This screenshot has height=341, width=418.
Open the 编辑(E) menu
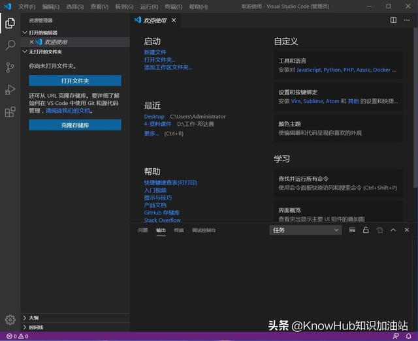coord(51,7)
